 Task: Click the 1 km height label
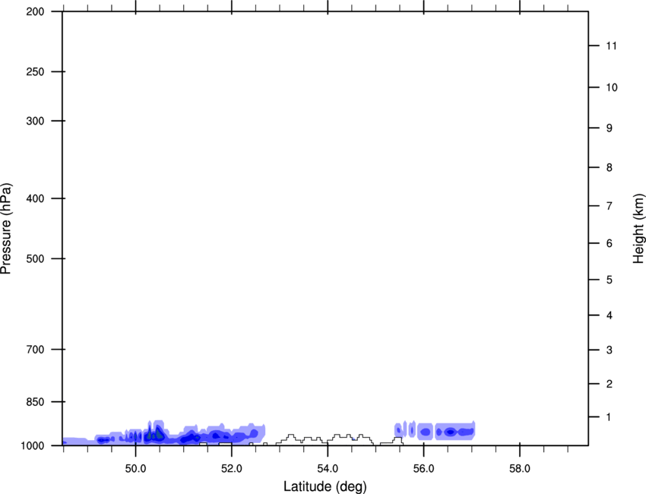pos(609,417)
